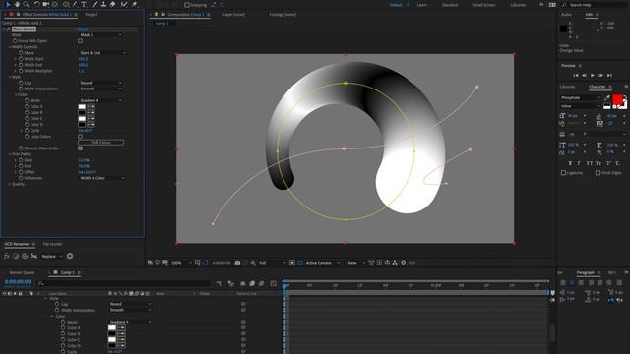Select the Eraser tool
The image size is (630, 354).
(x=113, y=4)
